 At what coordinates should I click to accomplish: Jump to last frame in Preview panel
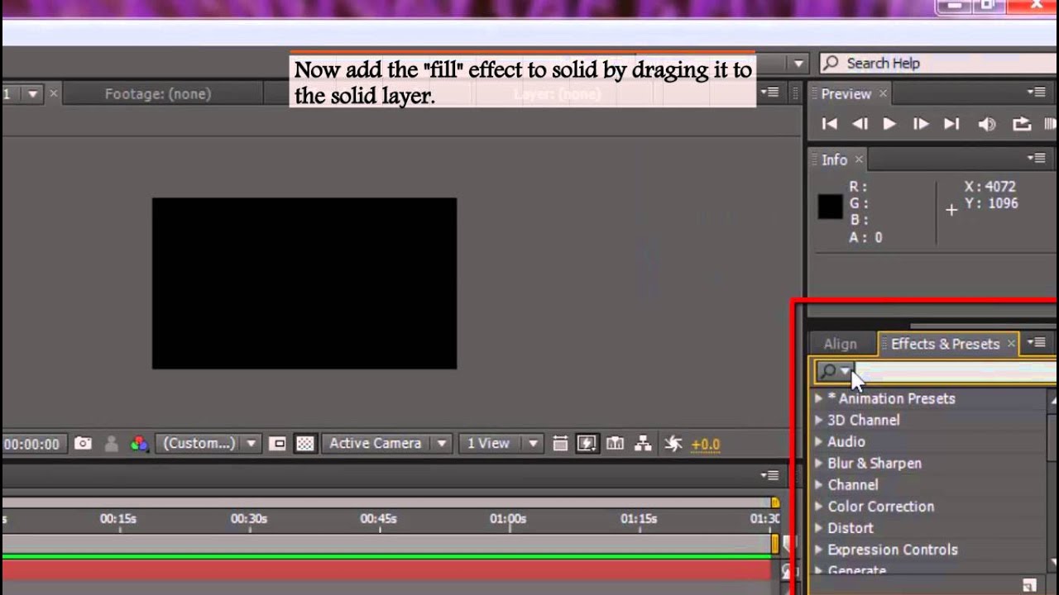(951, 124)
